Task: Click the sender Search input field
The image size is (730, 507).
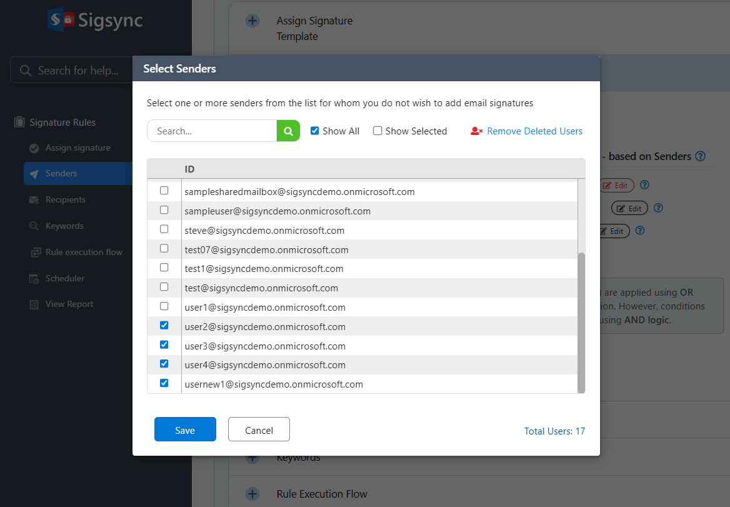Action: (212, 131)
